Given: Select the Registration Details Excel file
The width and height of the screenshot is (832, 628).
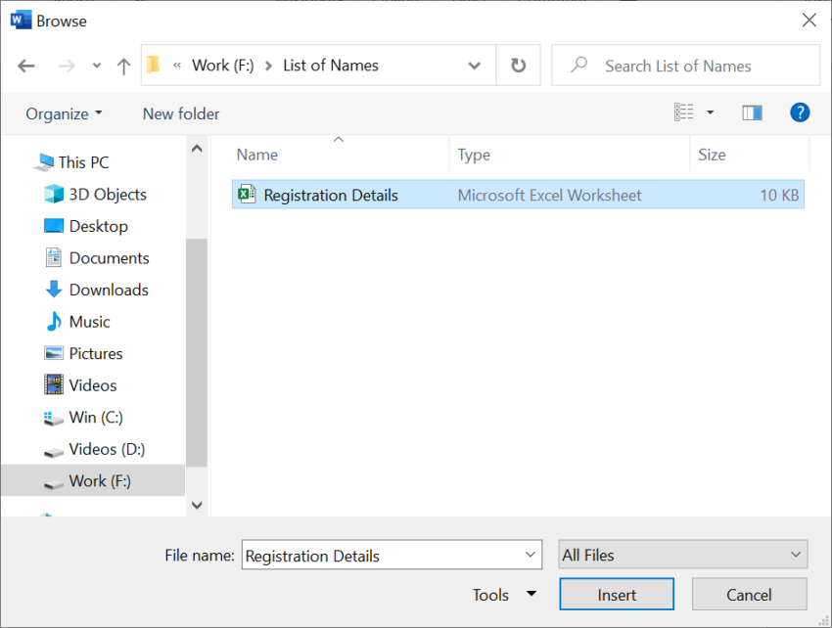Looking at the screenshot, I should coord(331,195).
